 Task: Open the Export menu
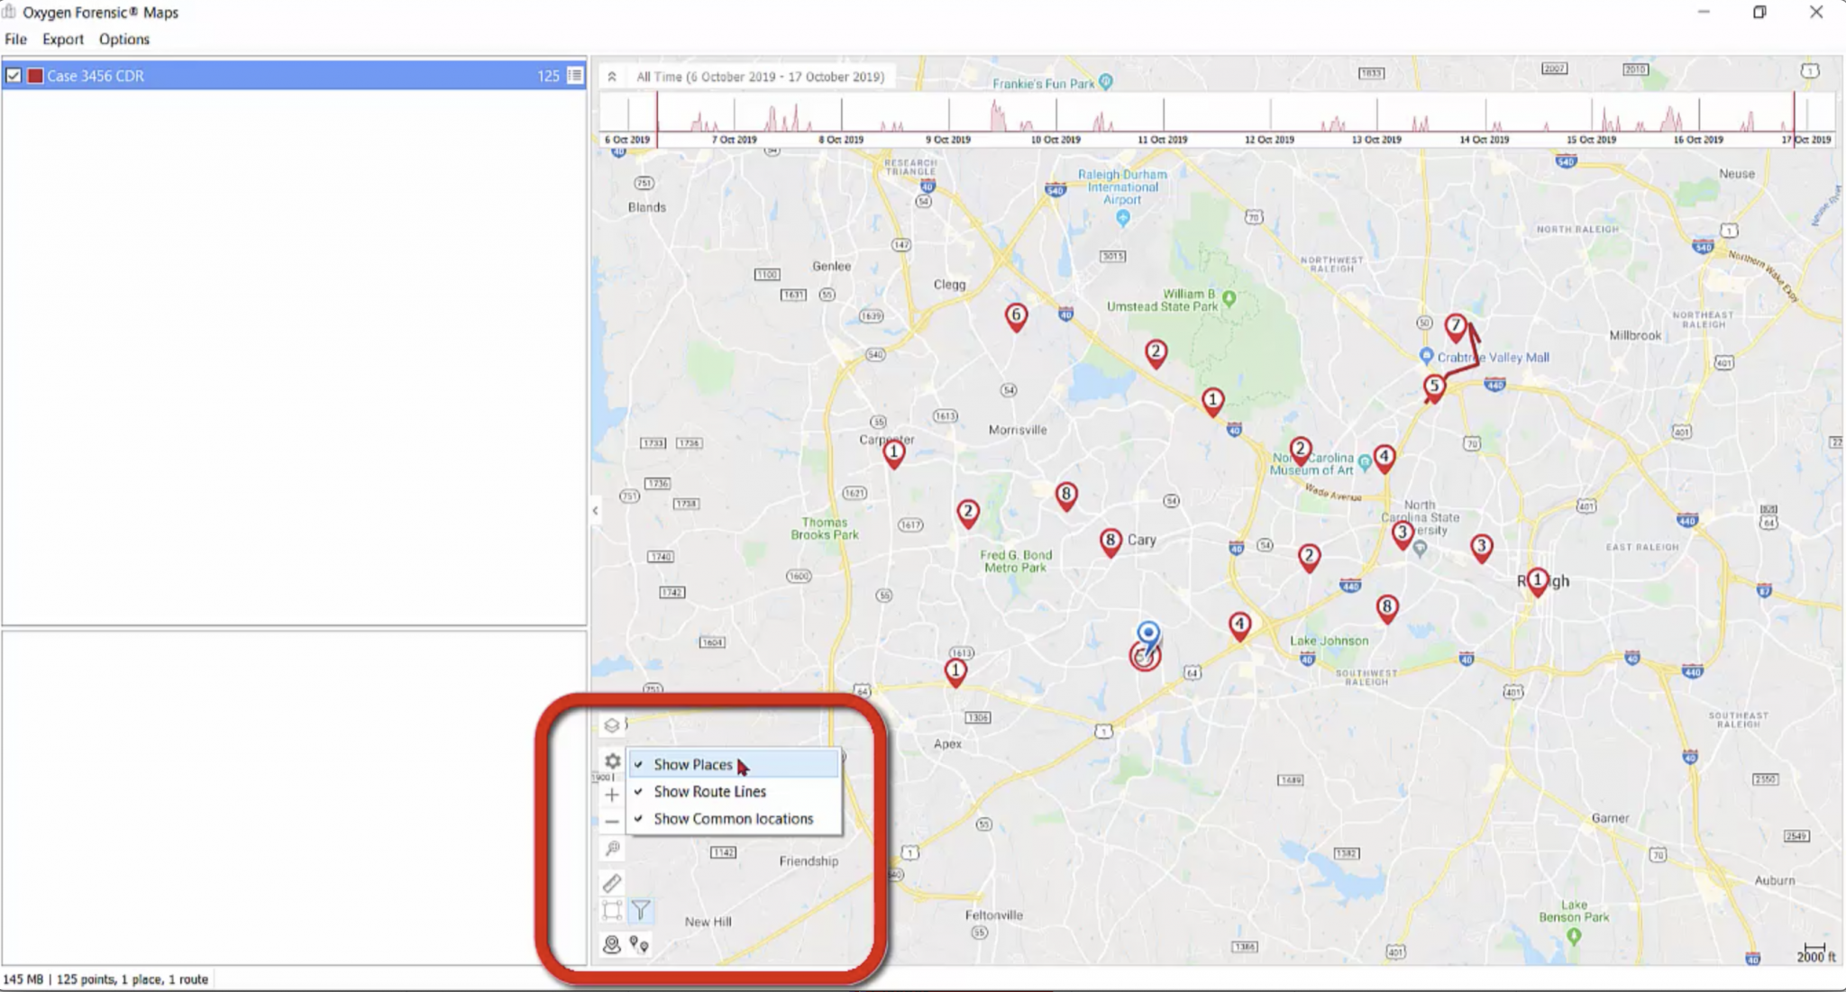point(62,39)
